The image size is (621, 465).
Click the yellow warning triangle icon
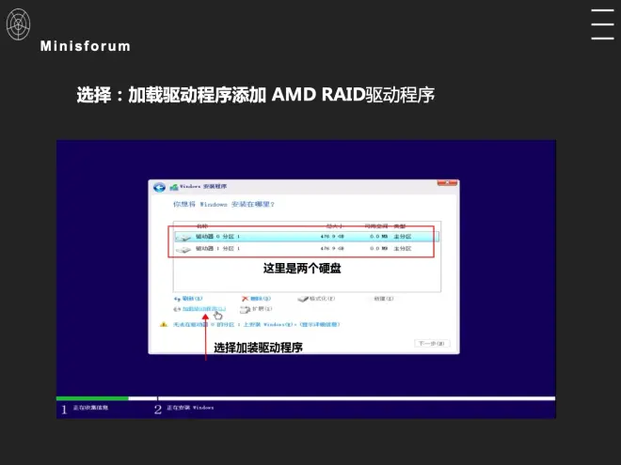(x=164, y=325)
